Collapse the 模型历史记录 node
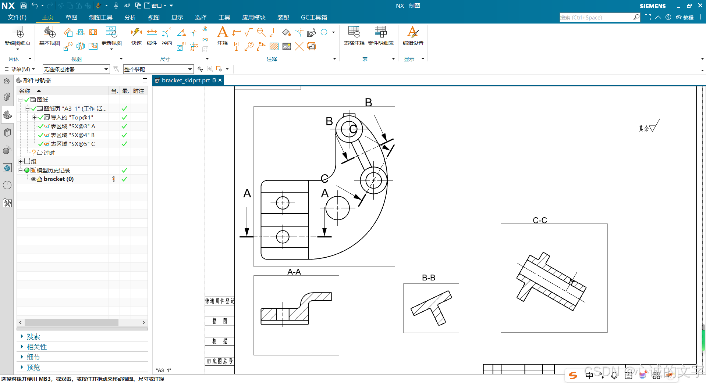Image resolution: width=706 pixels, height=383 pixels. click(21, 170)
